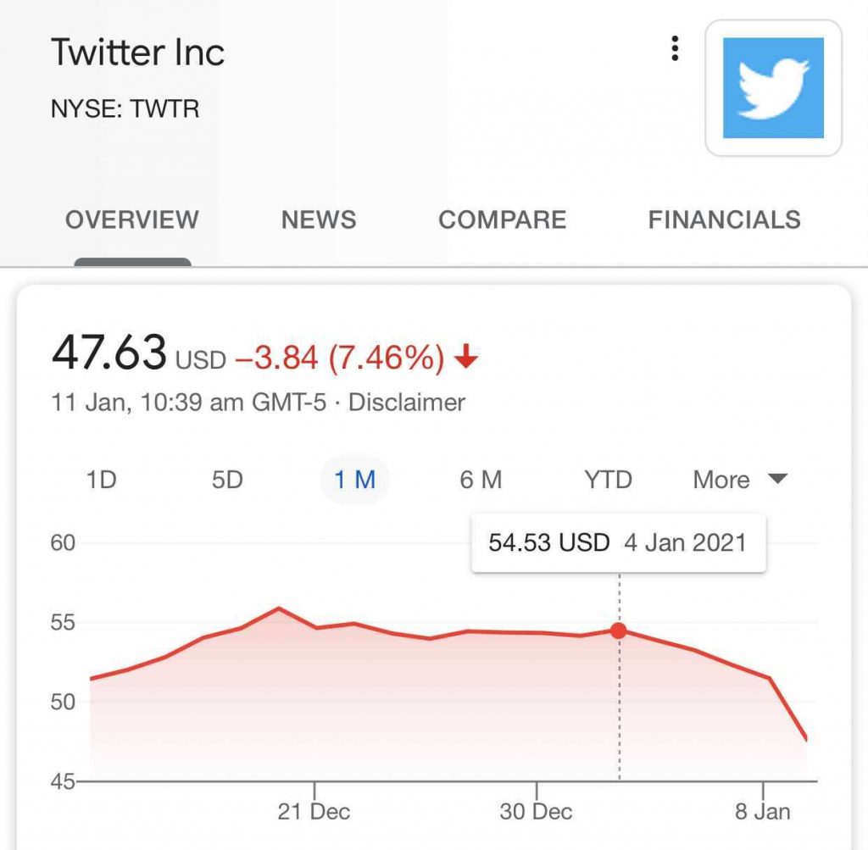Click the 6M time range
The height and width of the screenshot is (850, 868).
[482, 480]
